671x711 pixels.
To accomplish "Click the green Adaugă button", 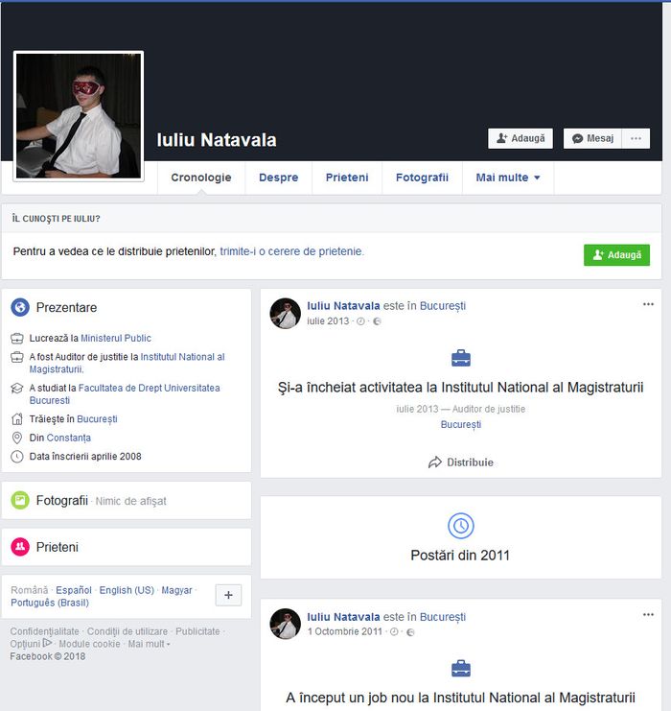I will 616,255.
